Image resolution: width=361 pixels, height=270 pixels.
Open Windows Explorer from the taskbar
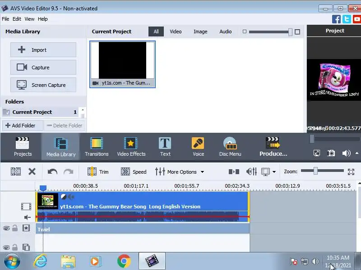coord(68,261)
